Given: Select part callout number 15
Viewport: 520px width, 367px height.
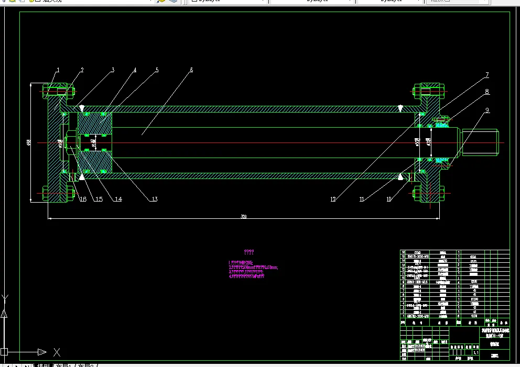Looking at the screenshot, I should pos(99,199).
